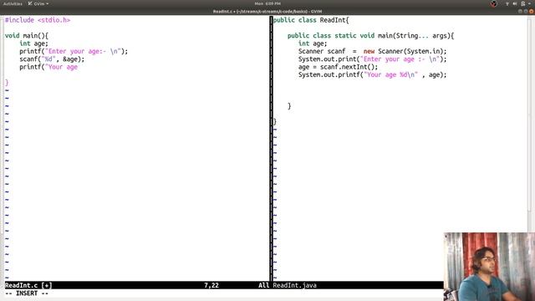
Task: Click the class closing brace in ReadInt.java
Action: (275, 121)
